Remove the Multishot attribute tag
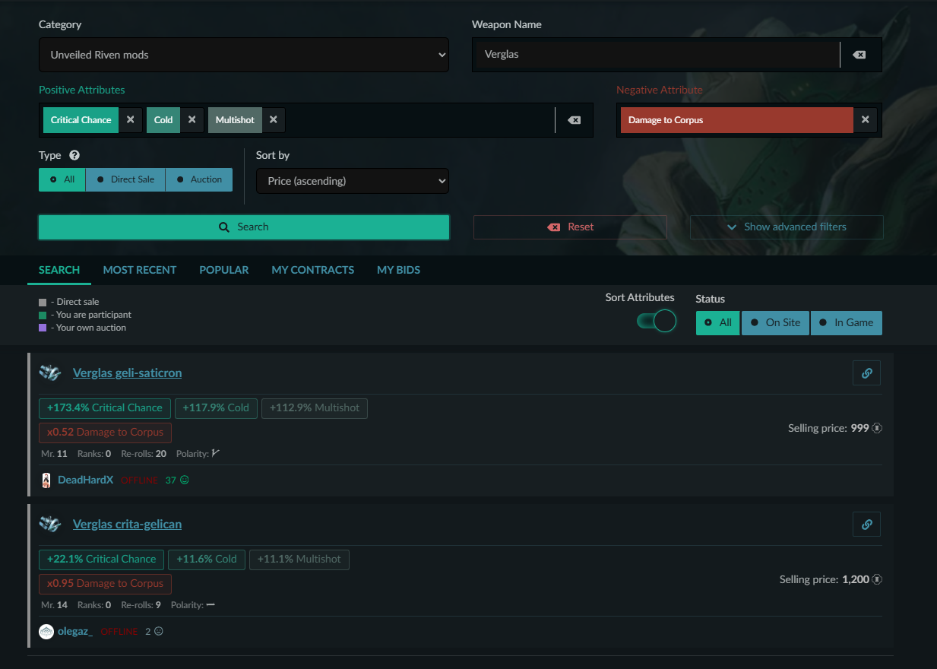This screenshot has height=669, width=937. (274, 120)
